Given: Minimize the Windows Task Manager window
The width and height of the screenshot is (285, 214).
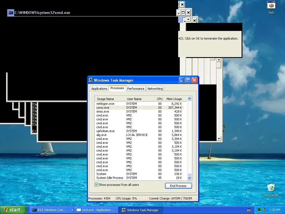Looking at the screenshot, I should (x=181, y=80).
